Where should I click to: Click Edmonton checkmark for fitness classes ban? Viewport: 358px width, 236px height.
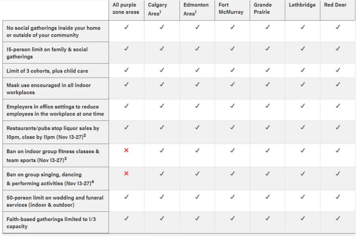(x=197, y=150)
